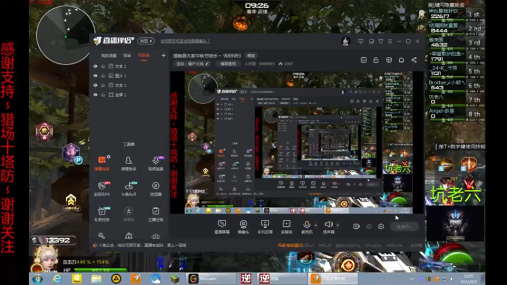The width and height of the screenshot is (507, 285).
Task: Switch to 直播伴侣 taskbar window
Action: 333,279
